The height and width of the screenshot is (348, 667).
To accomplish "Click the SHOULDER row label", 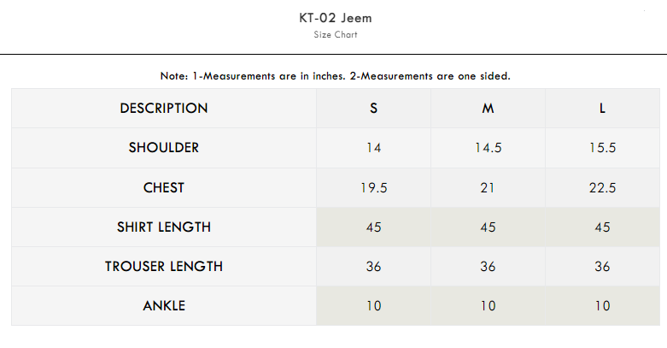I will pyautogui.click(x=164, y=148).
